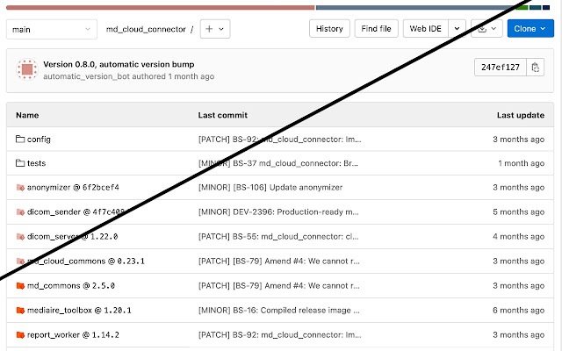Open md_cloud_commons row '[PATCH] [BS-79] Amend #4' commit
This screenshot has width=562, height=351.
279,261
